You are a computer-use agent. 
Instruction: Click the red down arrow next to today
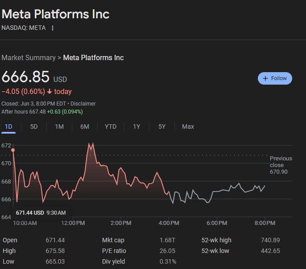coord(49,92)
